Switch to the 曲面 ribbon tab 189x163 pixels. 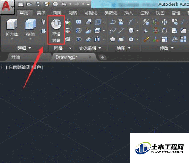pyautogui.click(x=57, y=13)
